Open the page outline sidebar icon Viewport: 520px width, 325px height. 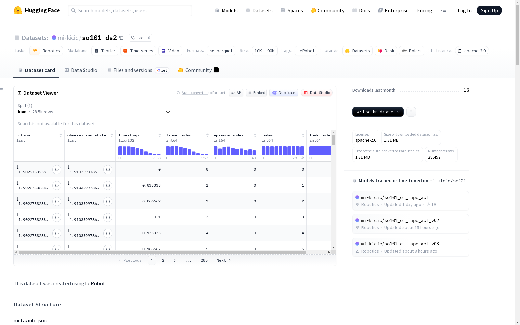tap(2, 90)
